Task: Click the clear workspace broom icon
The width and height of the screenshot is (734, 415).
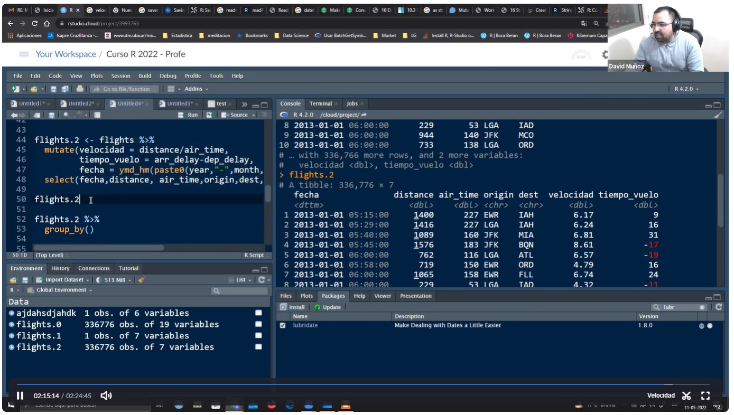Action: pyautogui.click(x=141, y=280)
